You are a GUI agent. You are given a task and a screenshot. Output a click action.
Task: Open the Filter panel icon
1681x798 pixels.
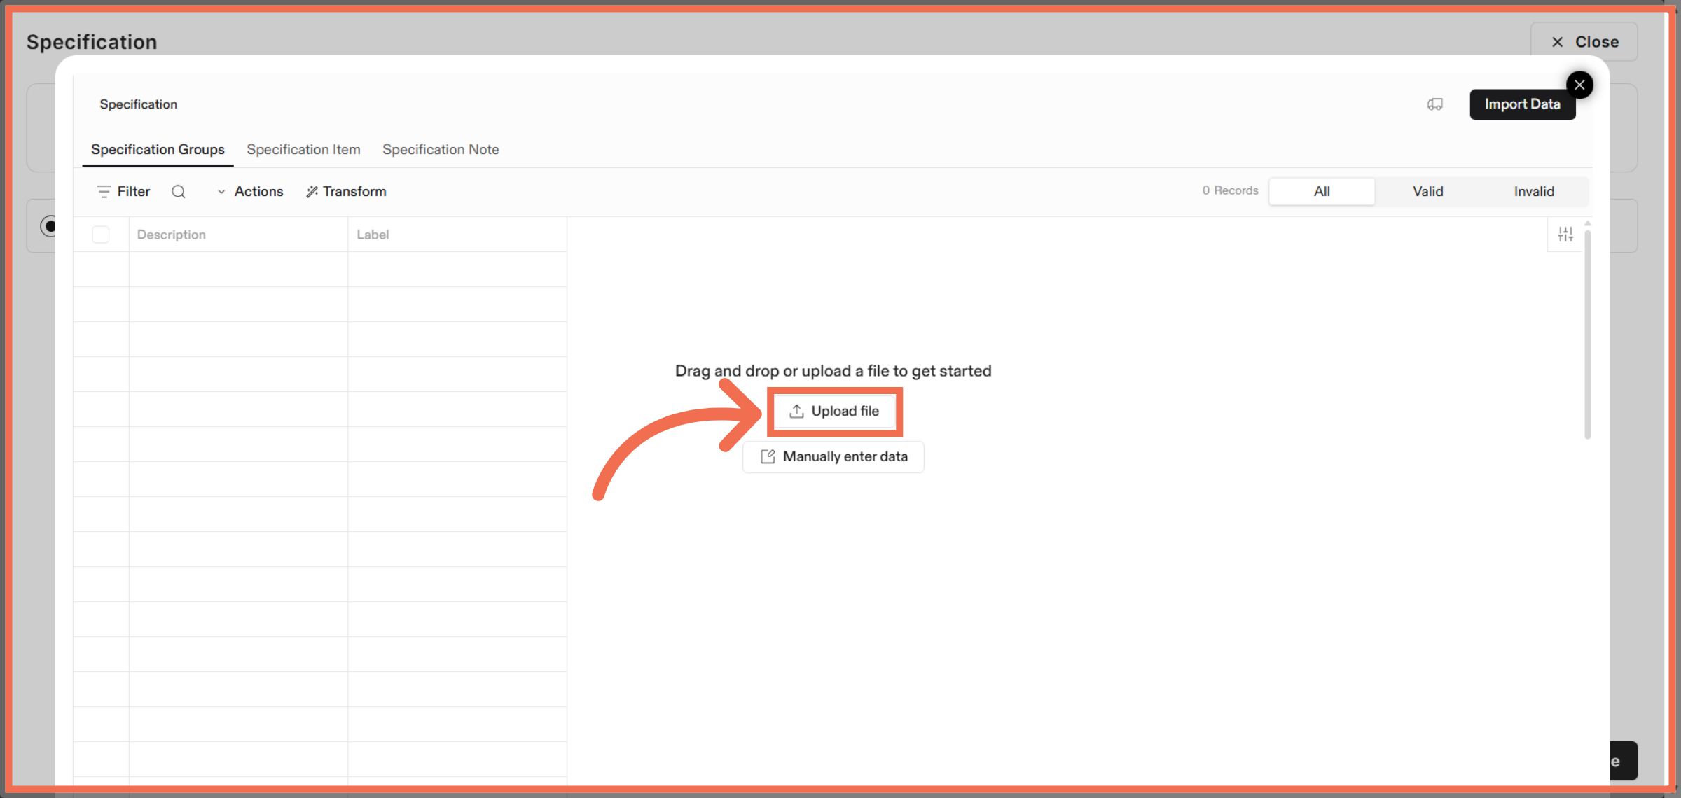[x=104, y=191]
